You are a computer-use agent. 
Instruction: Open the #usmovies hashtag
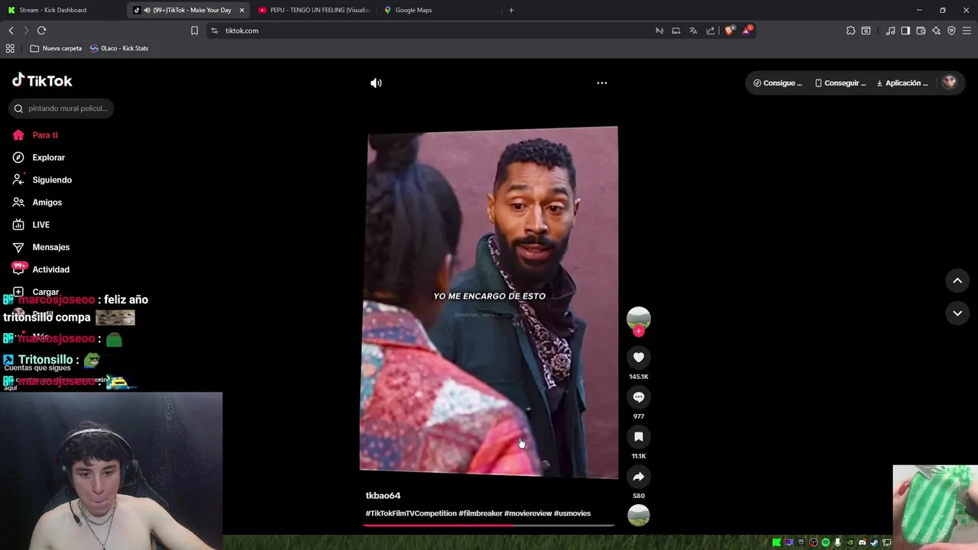[572, 513]
